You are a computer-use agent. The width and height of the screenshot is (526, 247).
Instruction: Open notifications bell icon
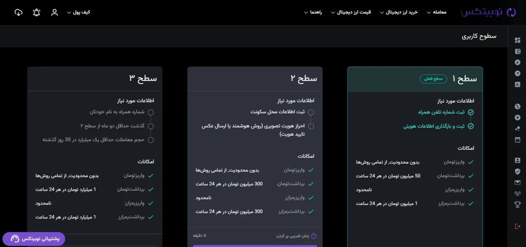click(36, 12)
